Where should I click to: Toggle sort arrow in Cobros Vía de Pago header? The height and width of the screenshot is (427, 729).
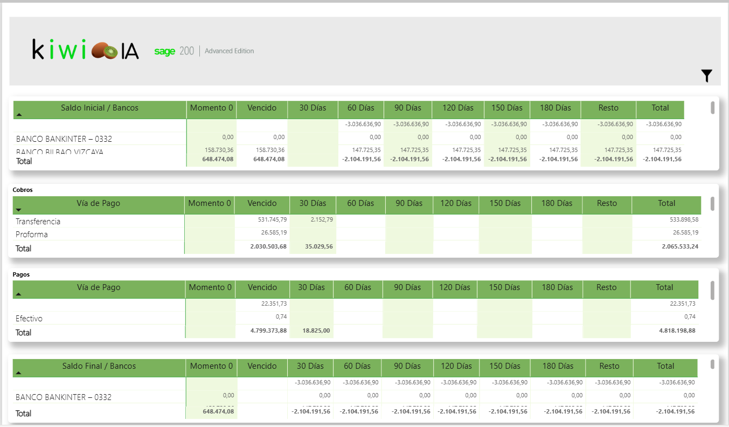19,210
